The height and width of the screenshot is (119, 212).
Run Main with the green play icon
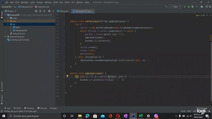tap(185, 7)
